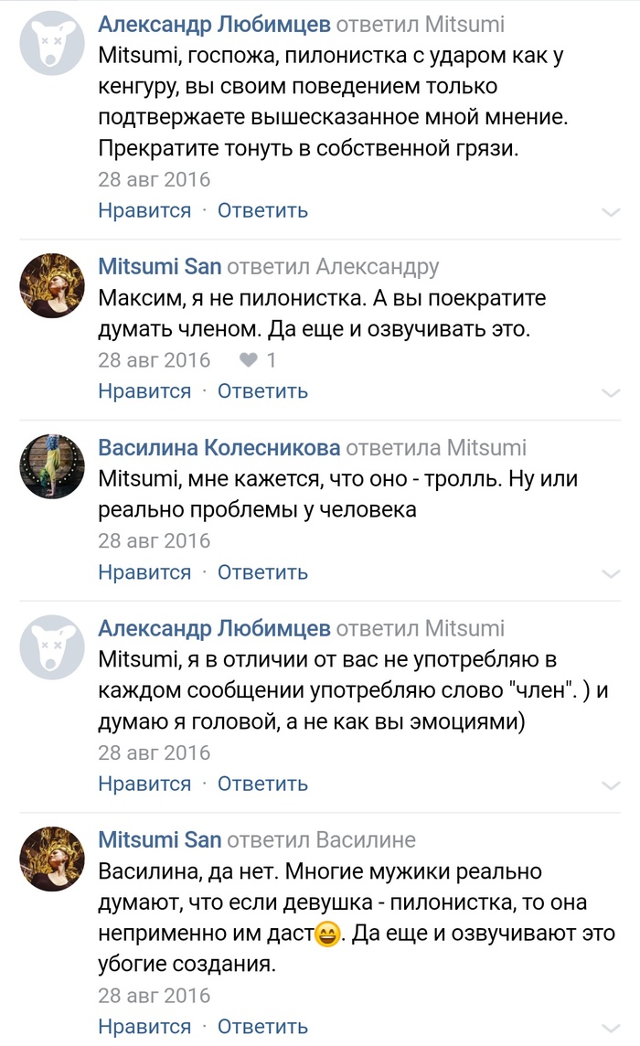Click the date under "оно - тролль" comment
This screenshot has width=640, height=1046.
click(154, 540)
